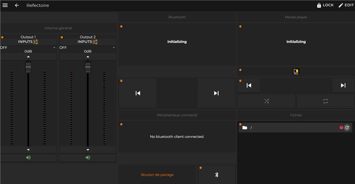The image size is (355, 184).
Task: Decrease Output 1 volume with down arrow
Action: [x=28, y=150]
